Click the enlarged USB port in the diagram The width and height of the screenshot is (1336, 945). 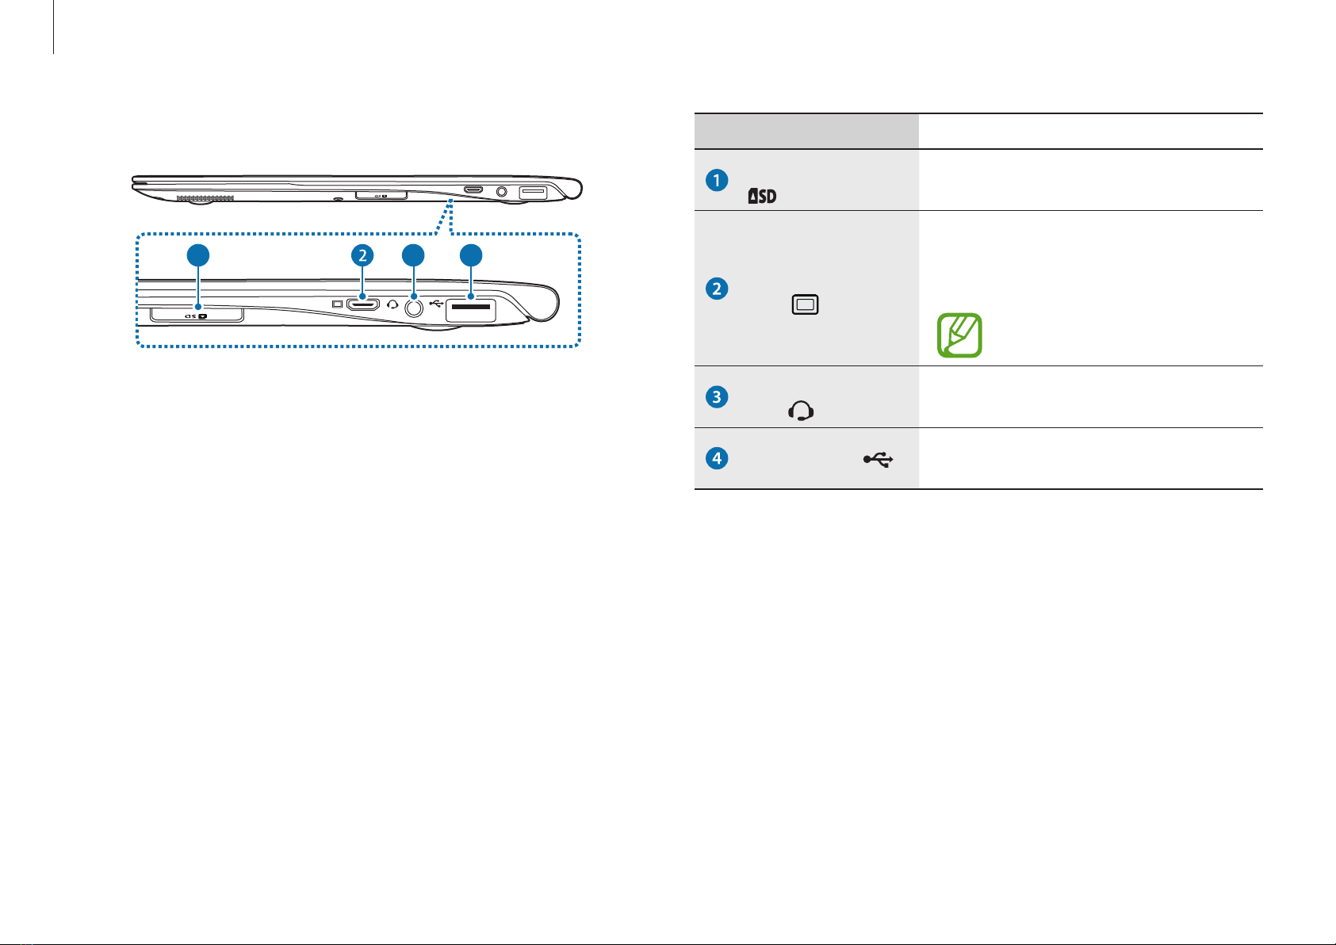pyautogui.click(x=471, y=309)
